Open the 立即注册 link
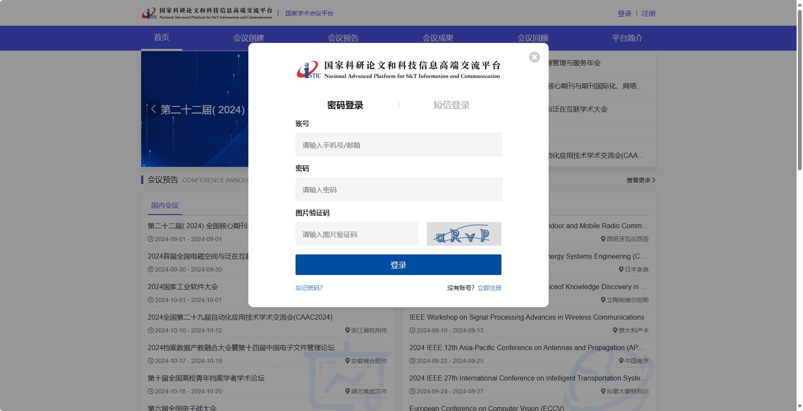803x411 pixels. tap(489, 288)
